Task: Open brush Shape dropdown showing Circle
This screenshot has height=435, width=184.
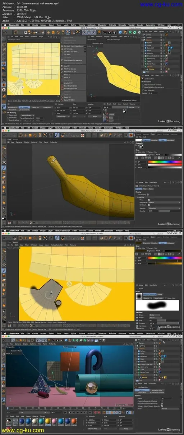Action: pyautogui.click(x=155, y=315)
